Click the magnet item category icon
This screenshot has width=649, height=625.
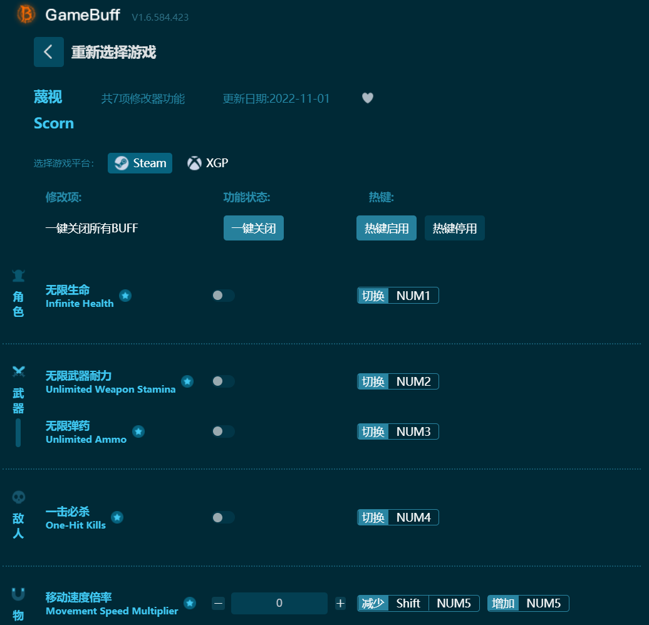pyautogui.click(x=18, y=594)
